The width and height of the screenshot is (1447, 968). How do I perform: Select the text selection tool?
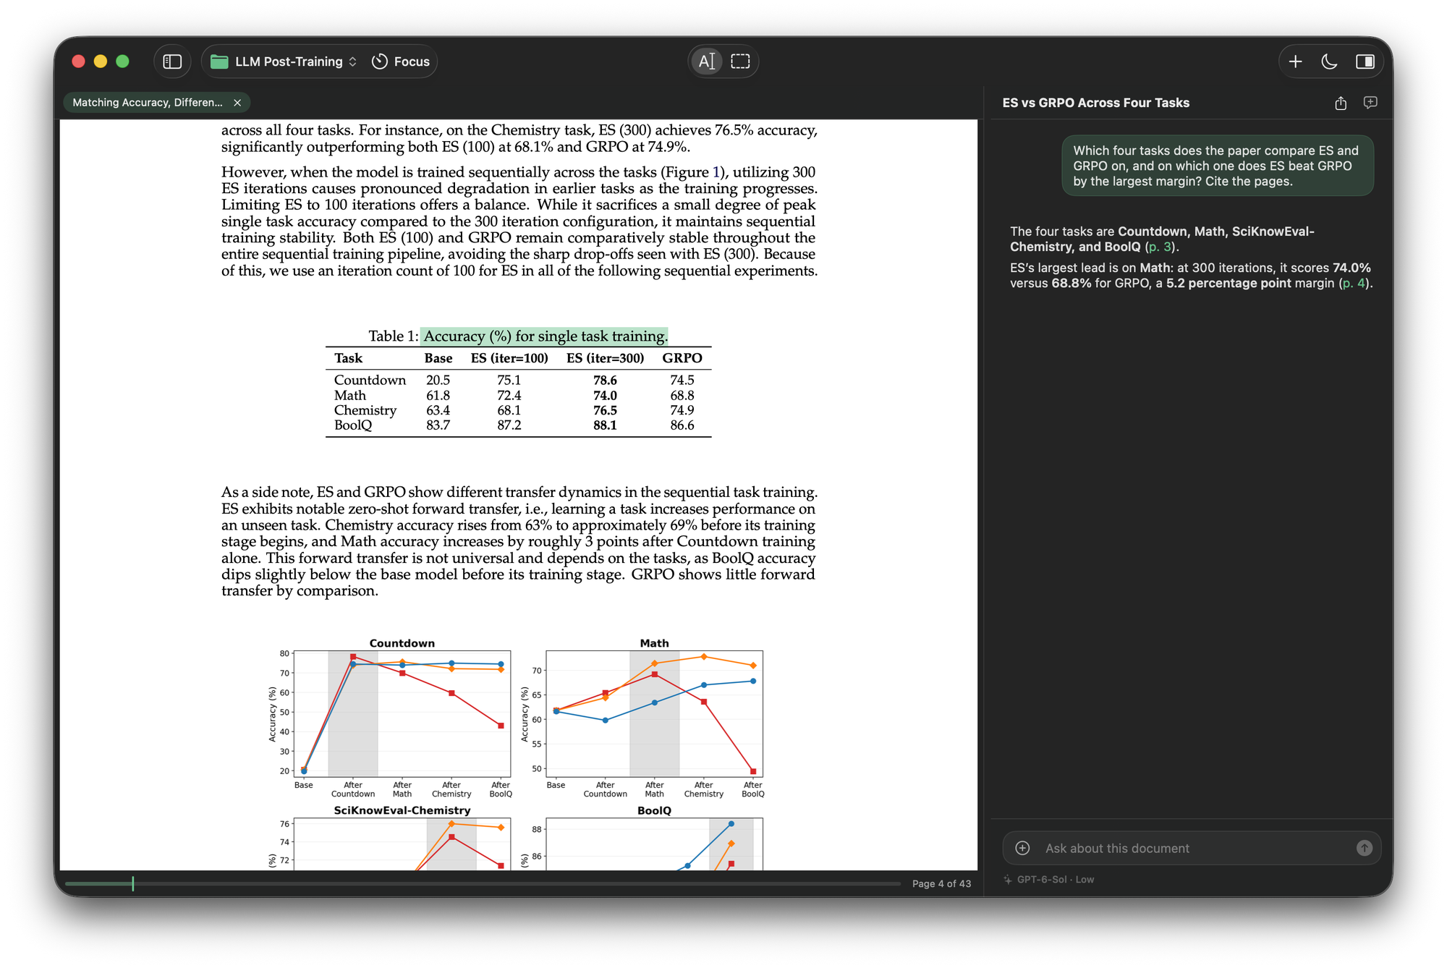click(x=707, y=61)
